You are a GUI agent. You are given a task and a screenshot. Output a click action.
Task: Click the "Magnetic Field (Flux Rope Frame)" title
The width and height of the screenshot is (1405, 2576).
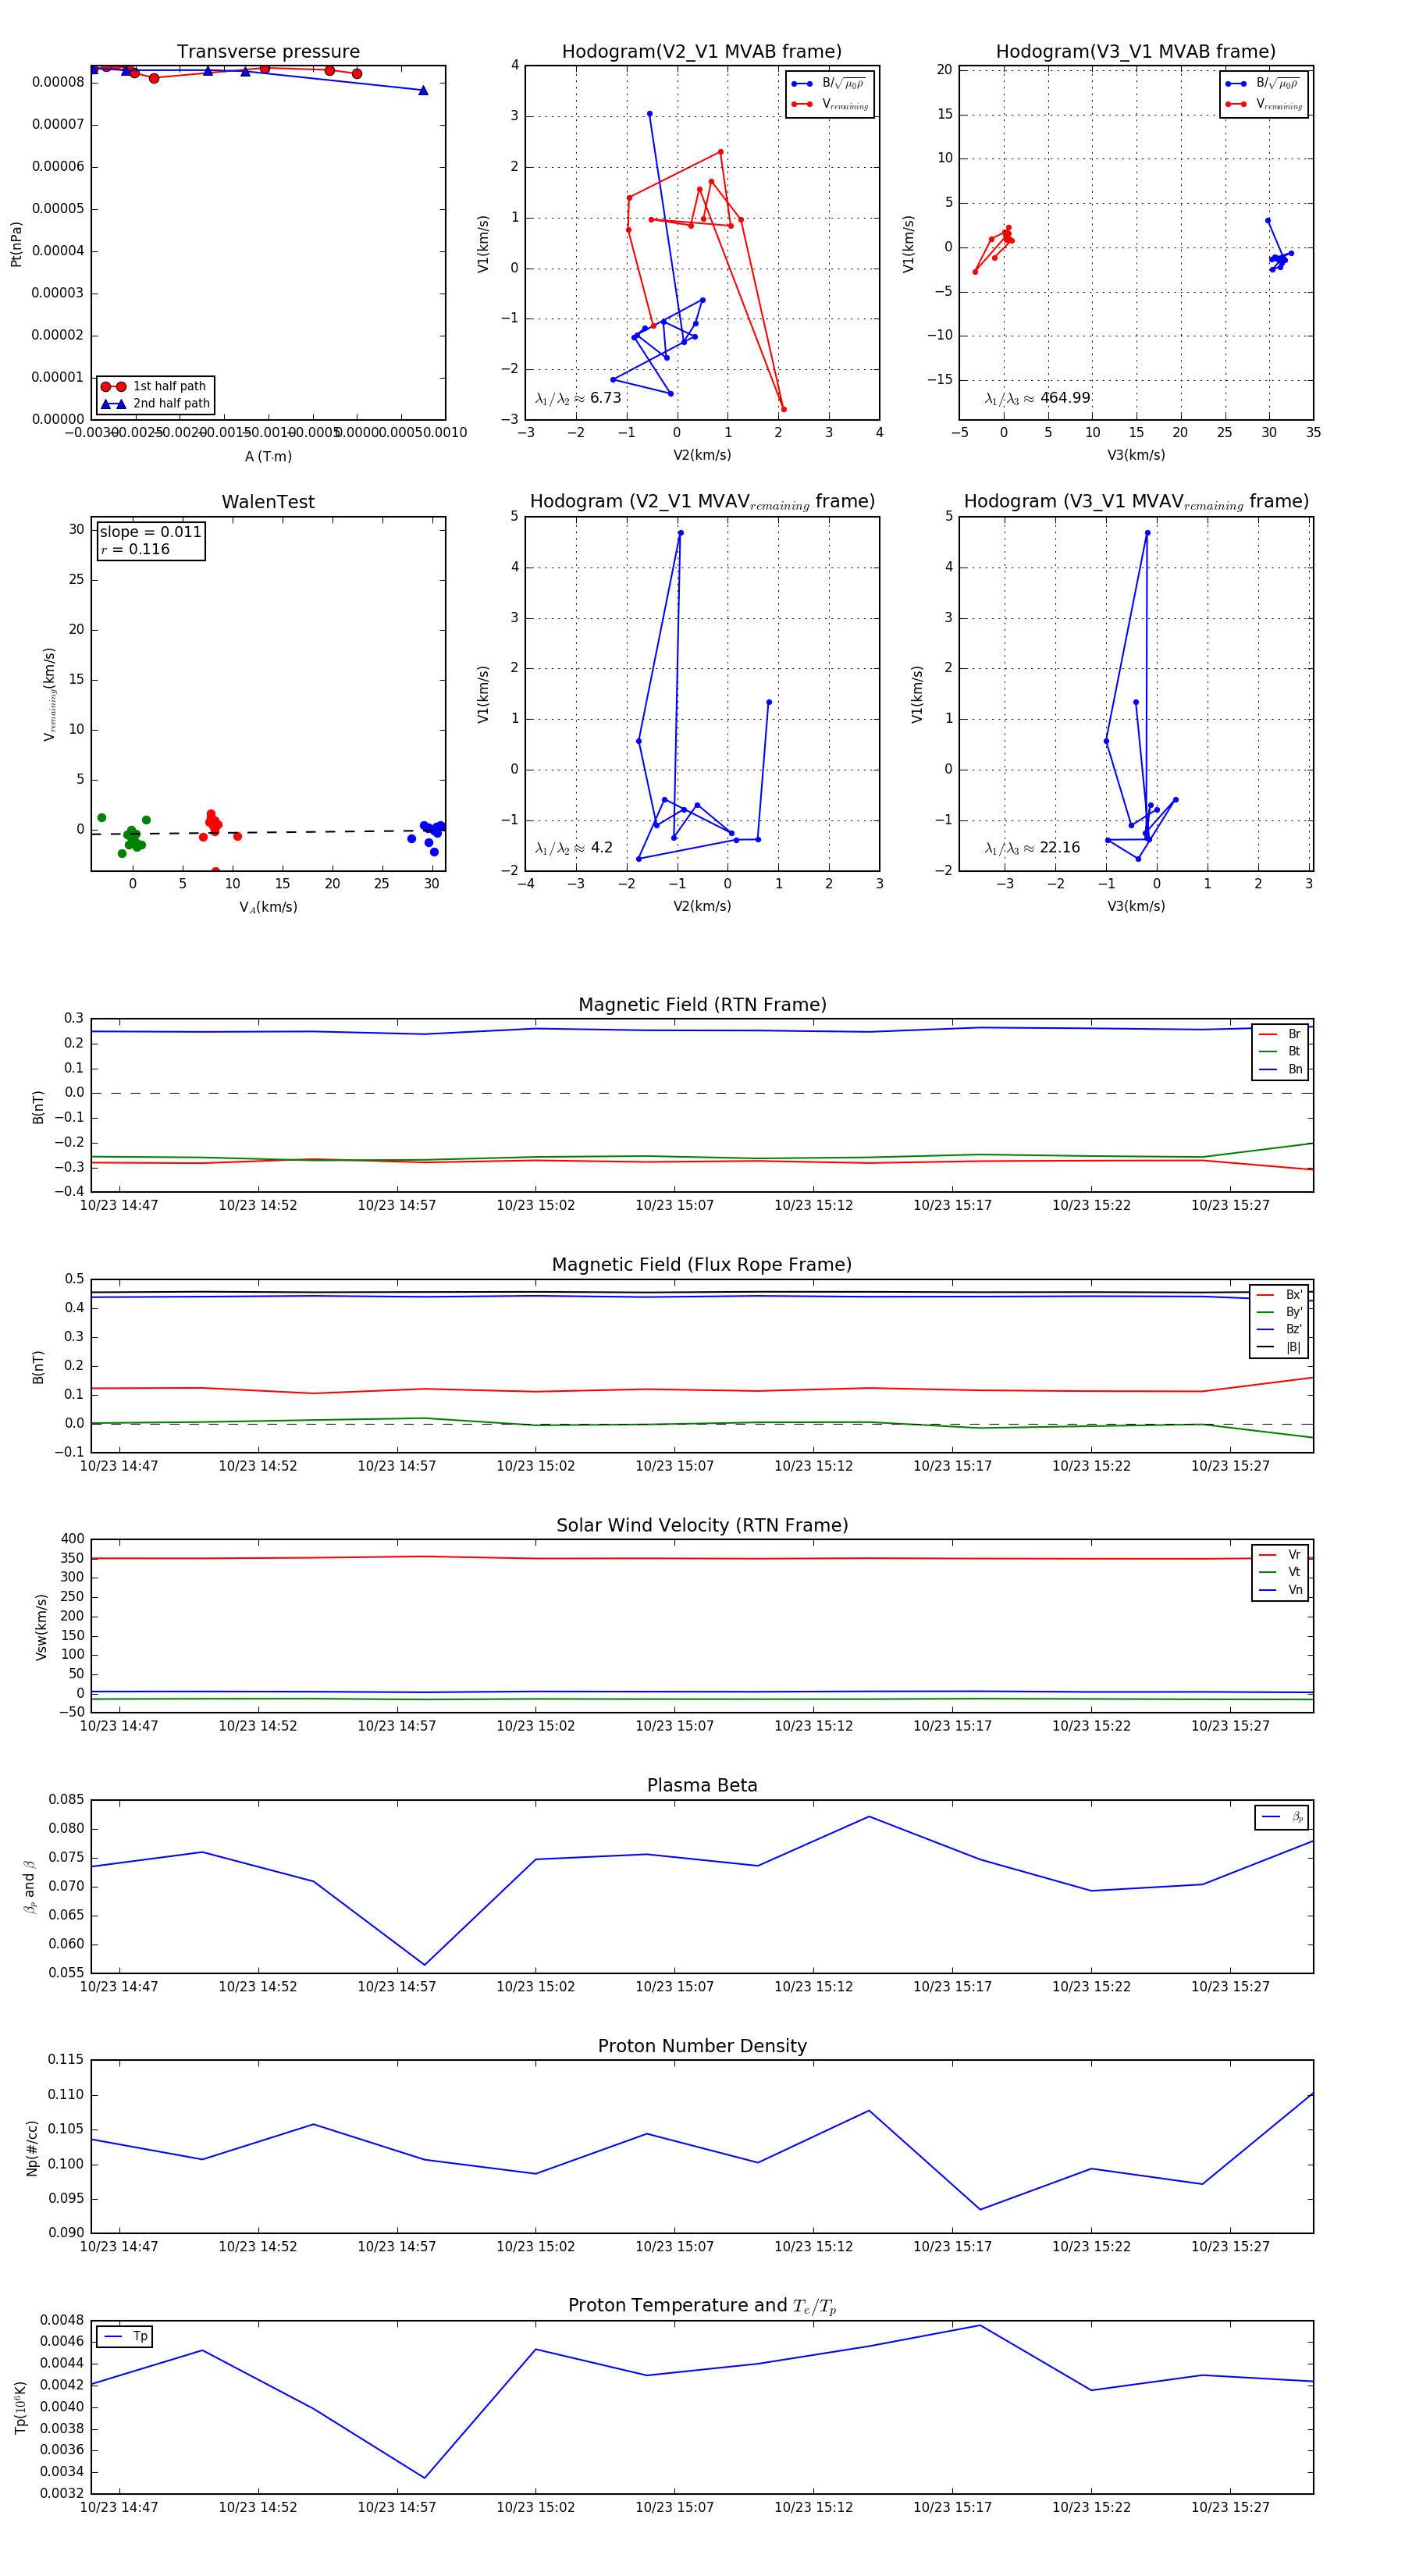click(x=702, y=1265)
